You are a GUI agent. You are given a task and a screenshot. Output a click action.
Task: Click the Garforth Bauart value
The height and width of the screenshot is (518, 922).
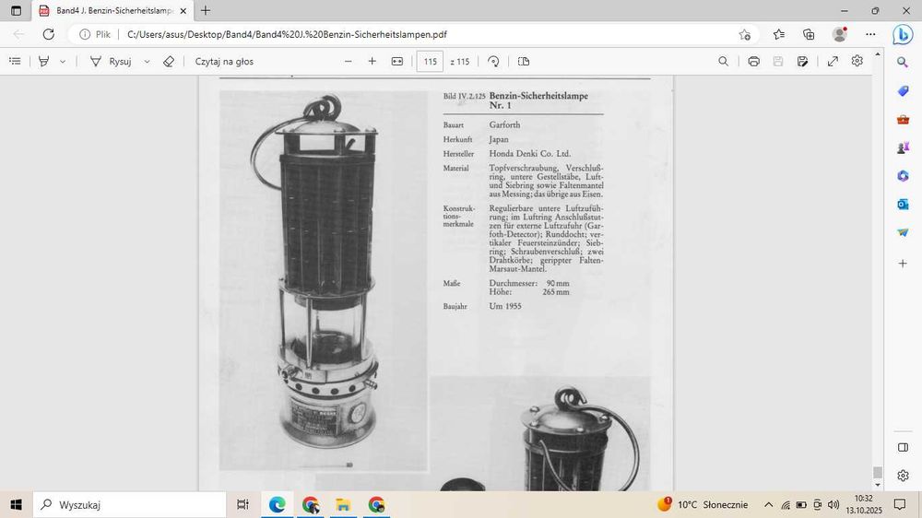pyautogui.click(x=504, y=124)
